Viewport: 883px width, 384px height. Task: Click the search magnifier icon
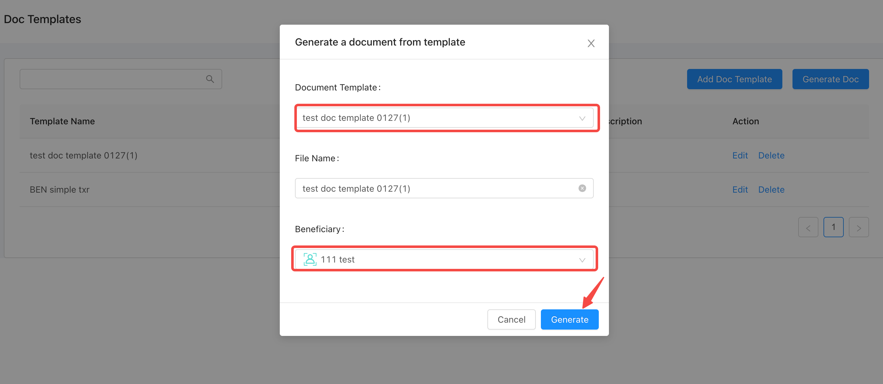[210, 79]
